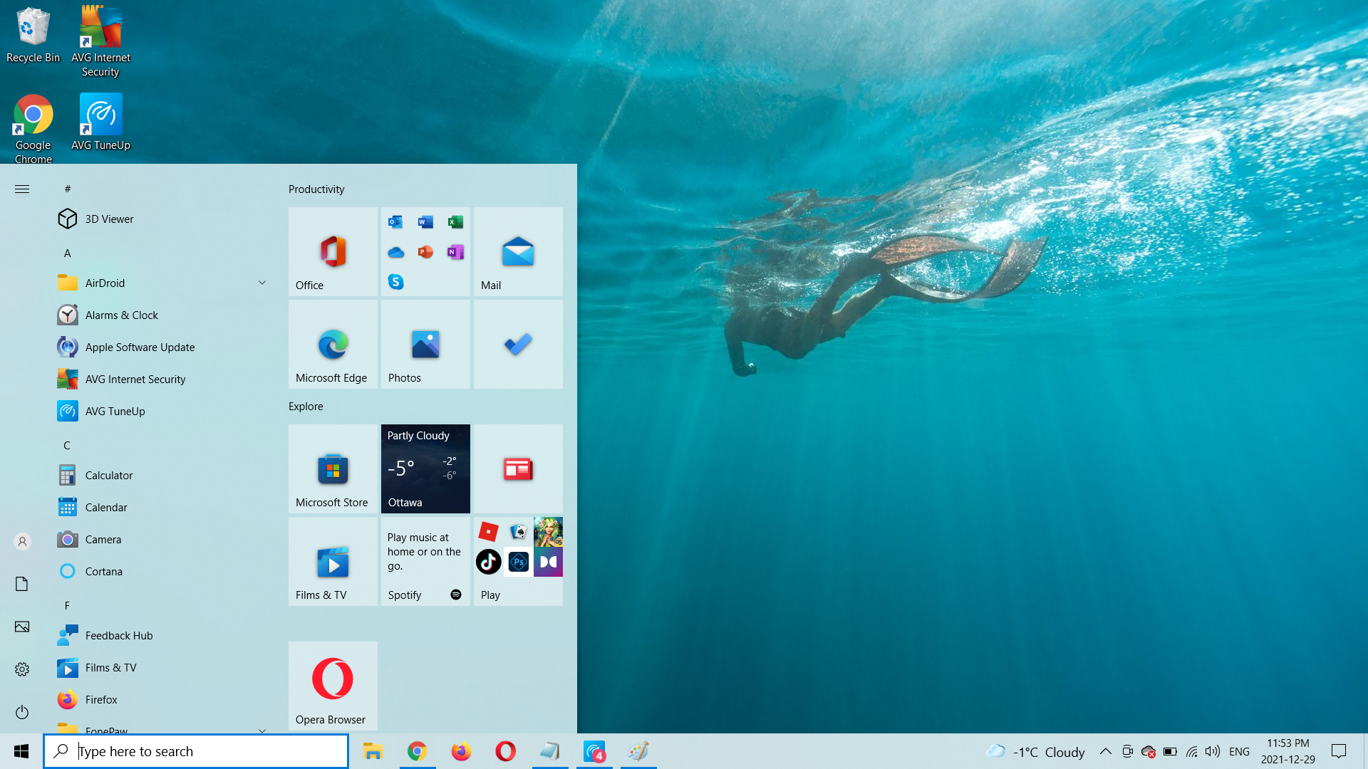The height and width of the screenshot is (769, 1368).
Task: Open Roblox icon in Play tile
Action: (x=489, y=532)
